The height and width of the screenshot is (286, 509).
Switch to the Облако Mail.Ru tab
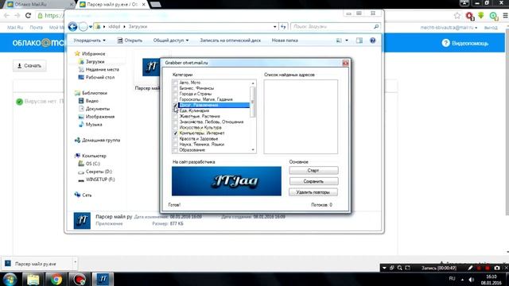coord(37,5)
